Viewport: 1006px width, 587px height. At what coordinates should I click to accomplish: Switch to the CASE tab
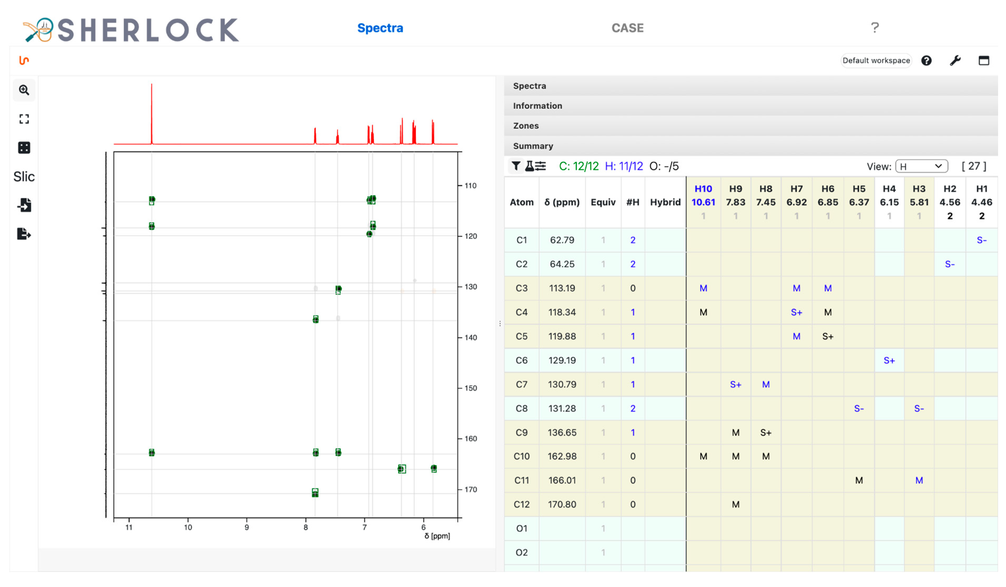point(628,28)
